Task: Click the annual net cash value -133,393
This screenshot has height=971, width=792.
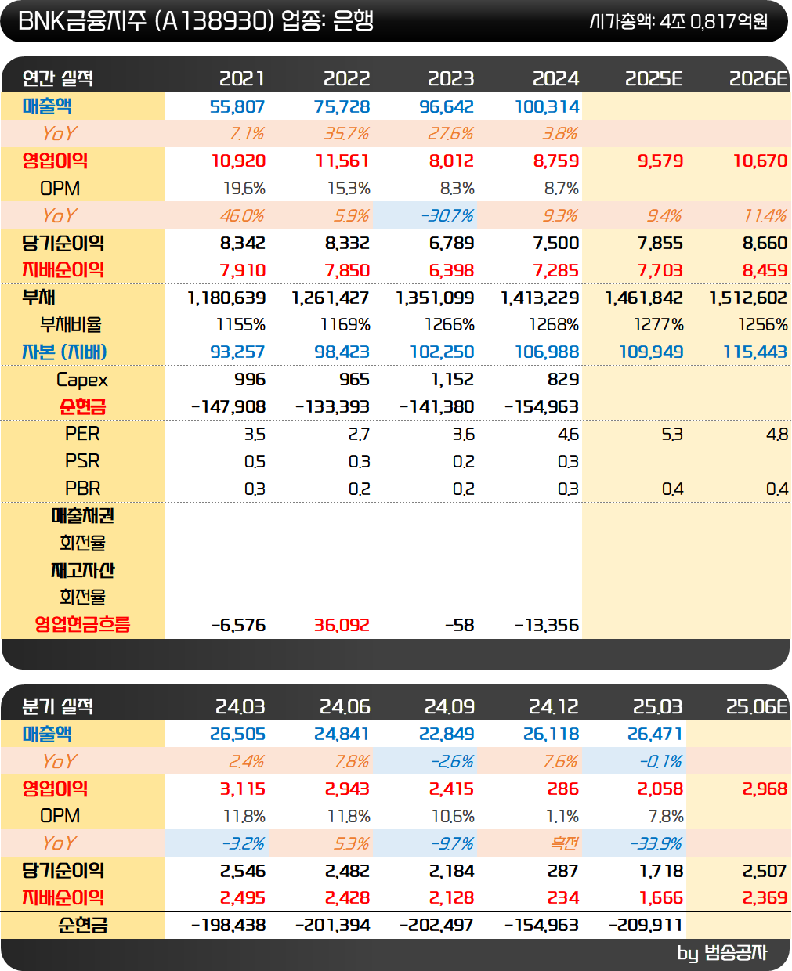Action: [332, 407]
